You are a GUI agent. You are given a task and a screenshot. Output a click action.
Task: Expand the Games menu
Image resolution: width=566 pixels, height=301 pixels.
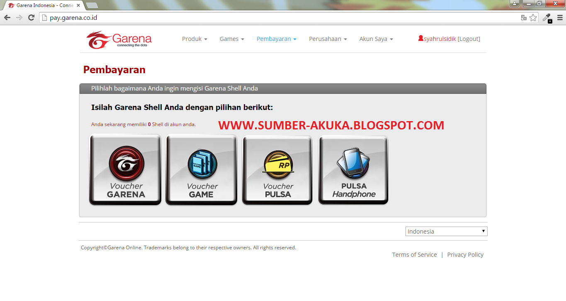[x=232, y=39]
